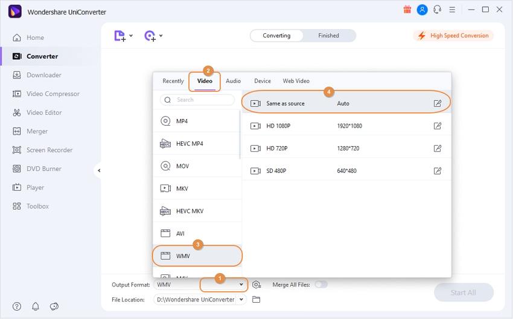Select the SD 480P preset

pos(346,170)
